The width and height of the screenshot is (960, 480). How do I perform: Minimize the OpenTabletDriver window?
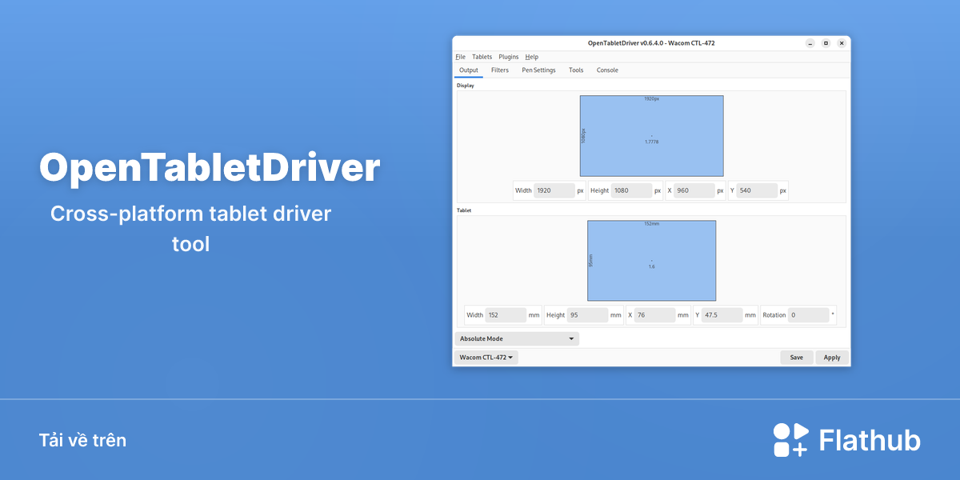point(810,43)
